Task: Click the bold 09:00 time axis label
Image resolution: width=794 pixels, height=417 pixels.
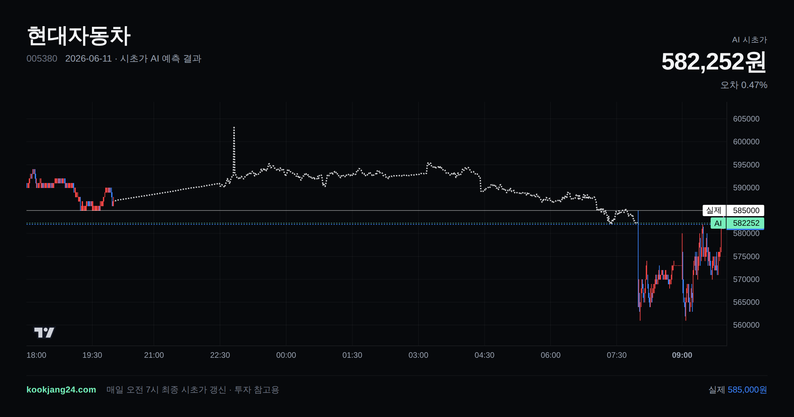Action: coord(682,355)
